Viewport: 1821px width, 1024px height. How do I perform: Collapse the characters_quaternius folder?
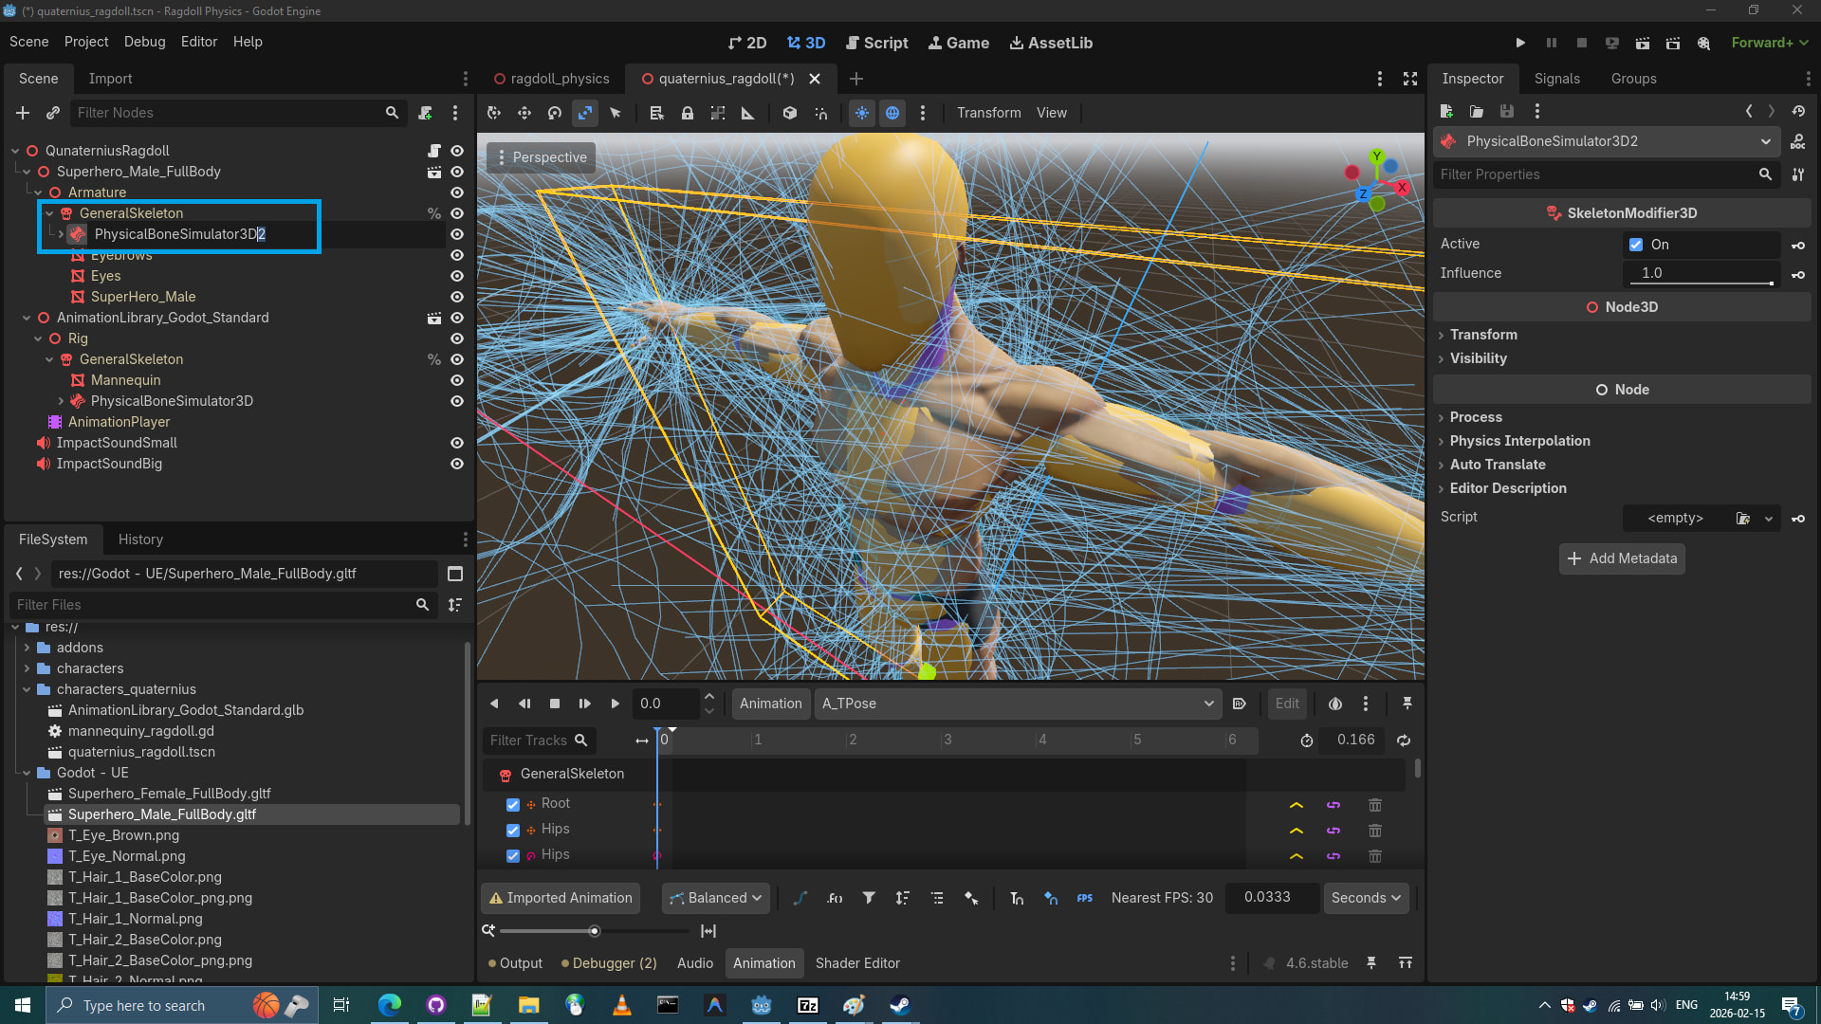[x=27, y=689]
